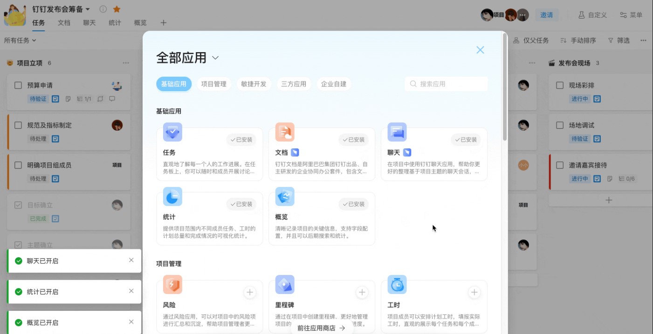
Task: Switch to the 聊天 project tab
Action: (89, 23)
